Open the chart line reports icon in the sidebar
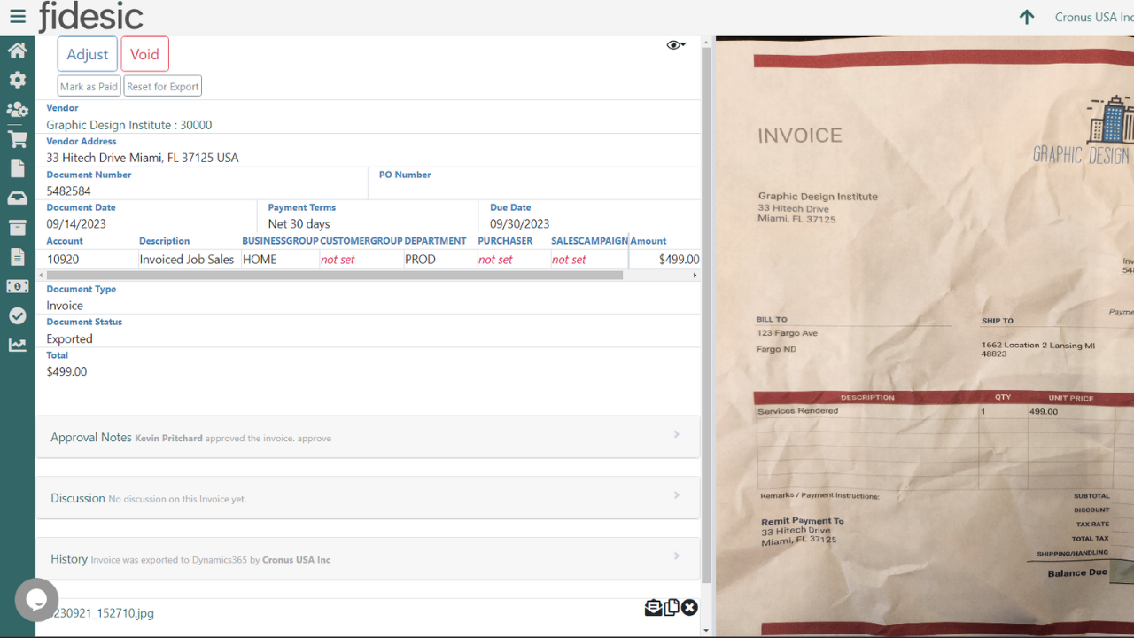The height and width of the screenshot is (638, 1134). [x=17, y=346]
